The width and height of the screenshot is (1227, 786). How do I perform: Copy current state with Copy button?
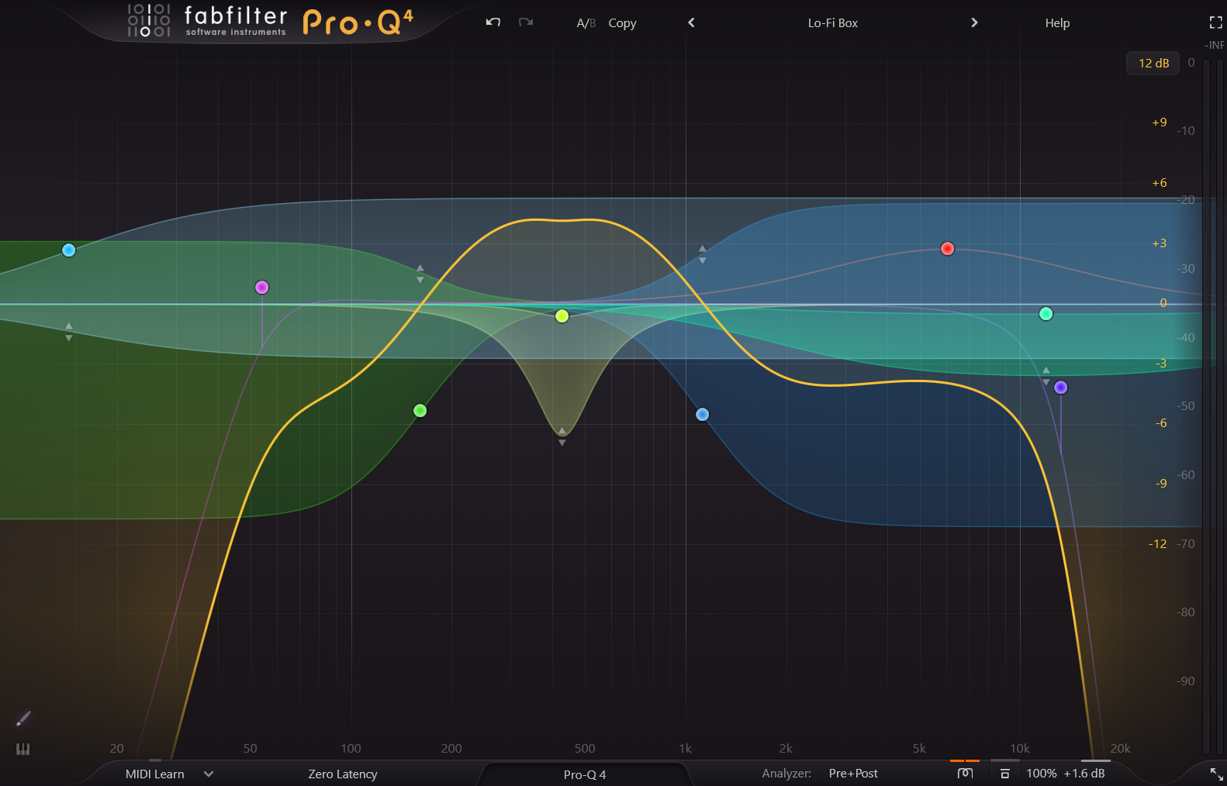(x=622, y=23)
